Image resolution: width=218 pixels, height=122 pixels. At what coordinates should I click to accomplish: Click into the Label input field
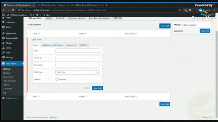click(77, 50)
